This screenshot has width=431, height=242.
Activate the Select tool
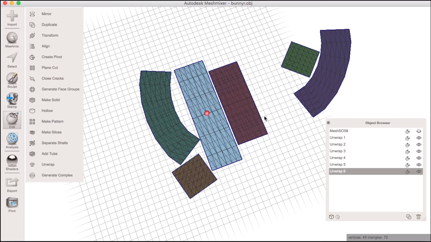pos(12,60)
